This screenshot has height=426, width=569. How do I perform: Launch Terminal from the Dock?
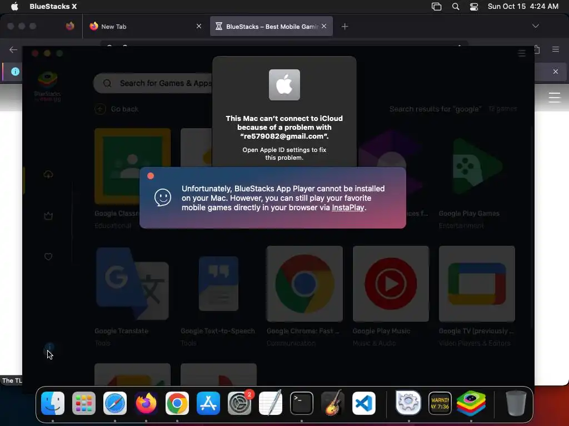pos(302,403)
